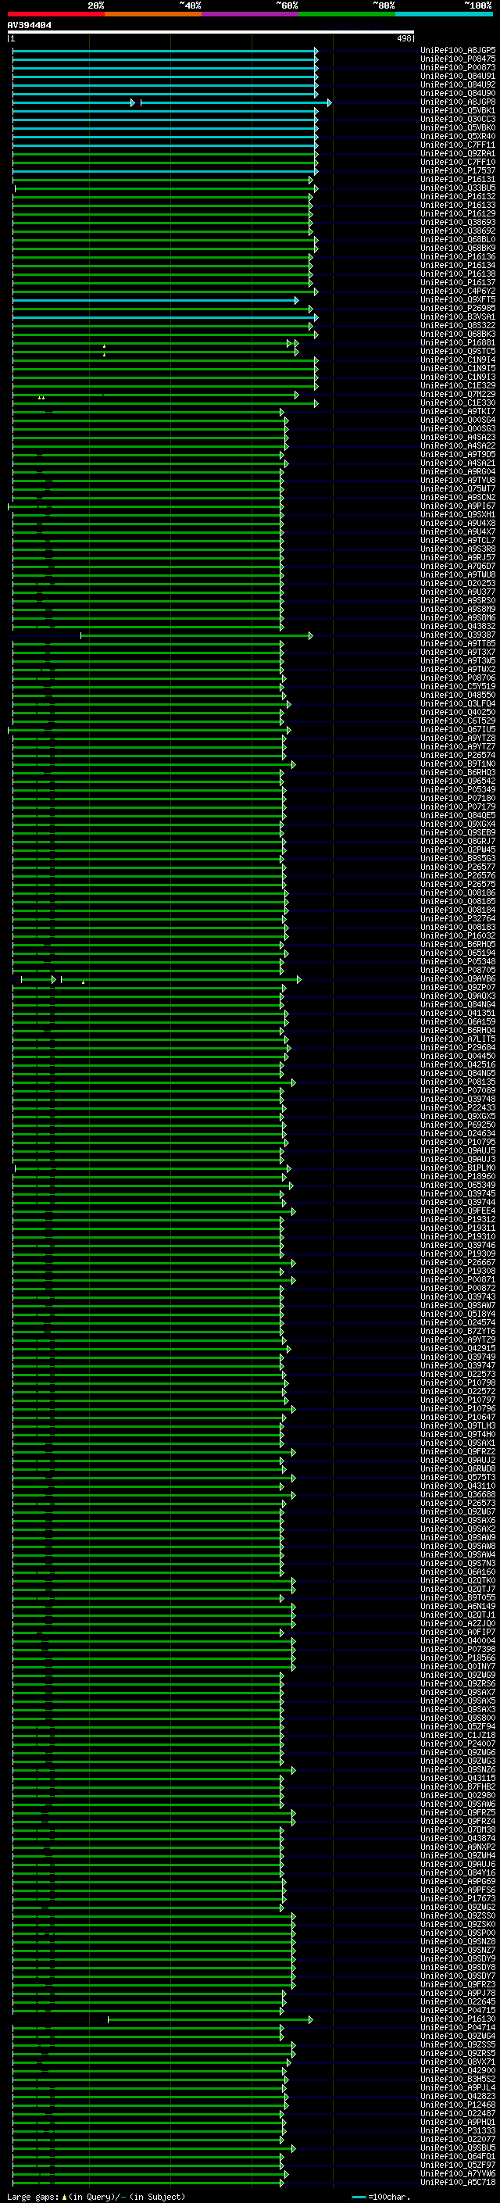Open the UniRef100_P29684 hit link
This screenshot has width=500, height=2203.
458,1046
